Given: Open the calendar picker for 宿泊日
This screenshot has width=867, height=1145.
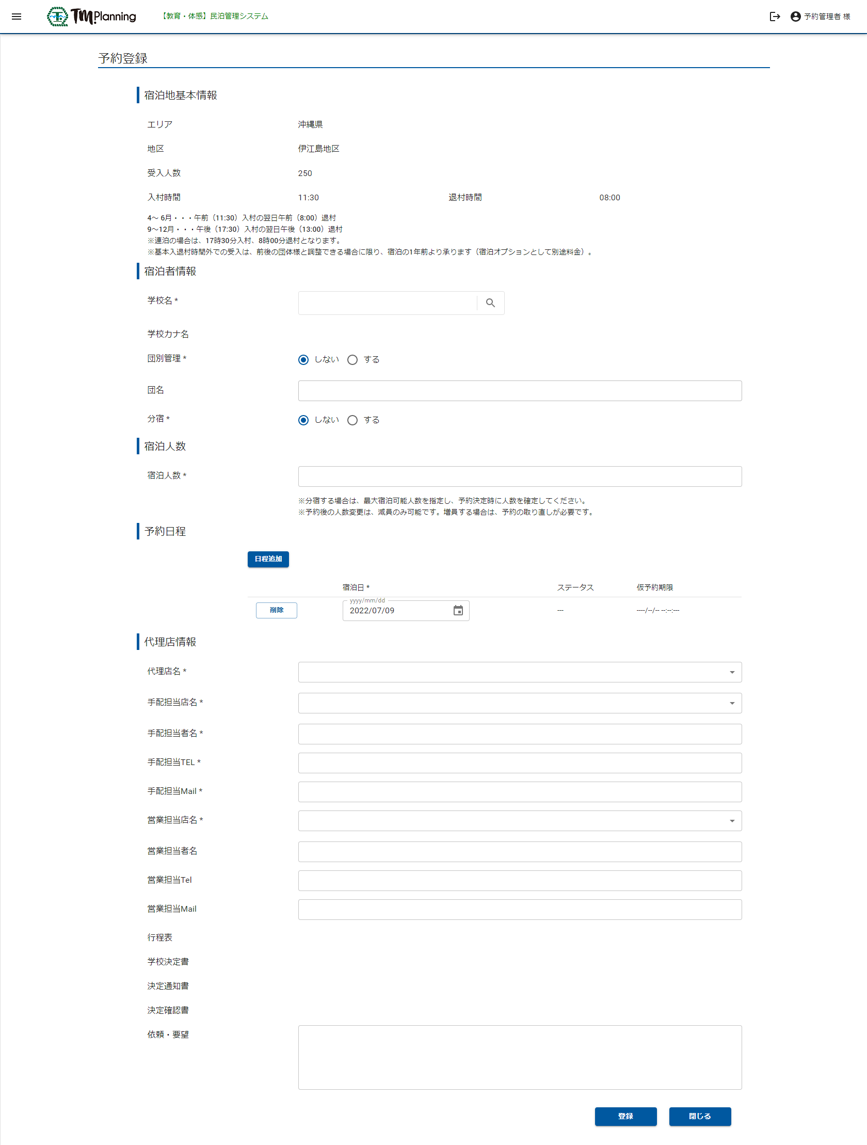Looking at the screenshot, I should click(458, 610).
